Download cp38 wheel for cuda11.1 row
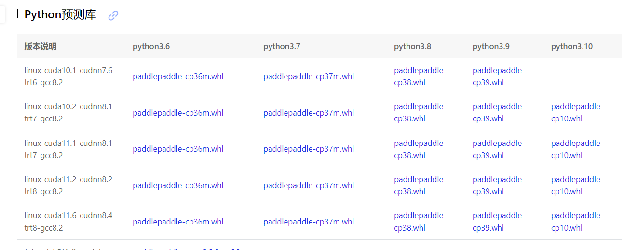 coord(420,149)
